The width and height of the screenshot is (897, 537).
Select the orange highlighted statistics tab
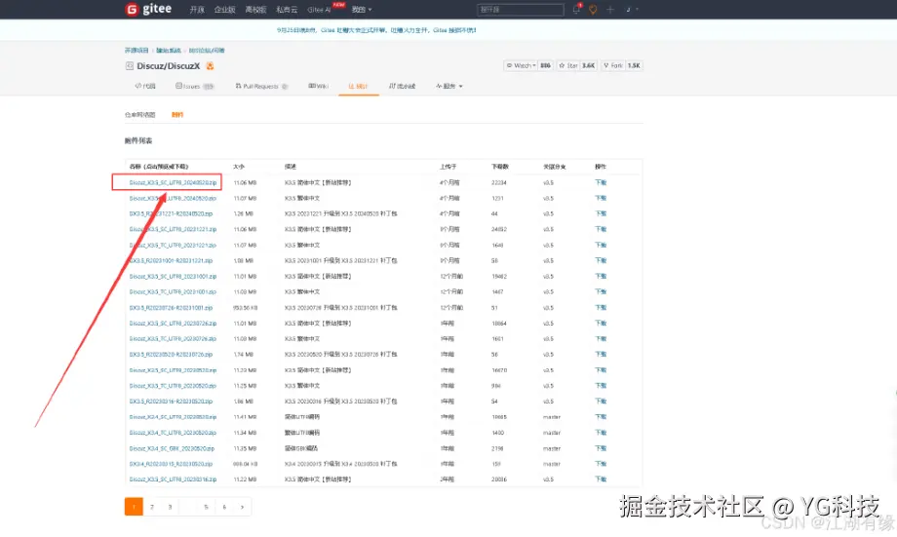359,87
